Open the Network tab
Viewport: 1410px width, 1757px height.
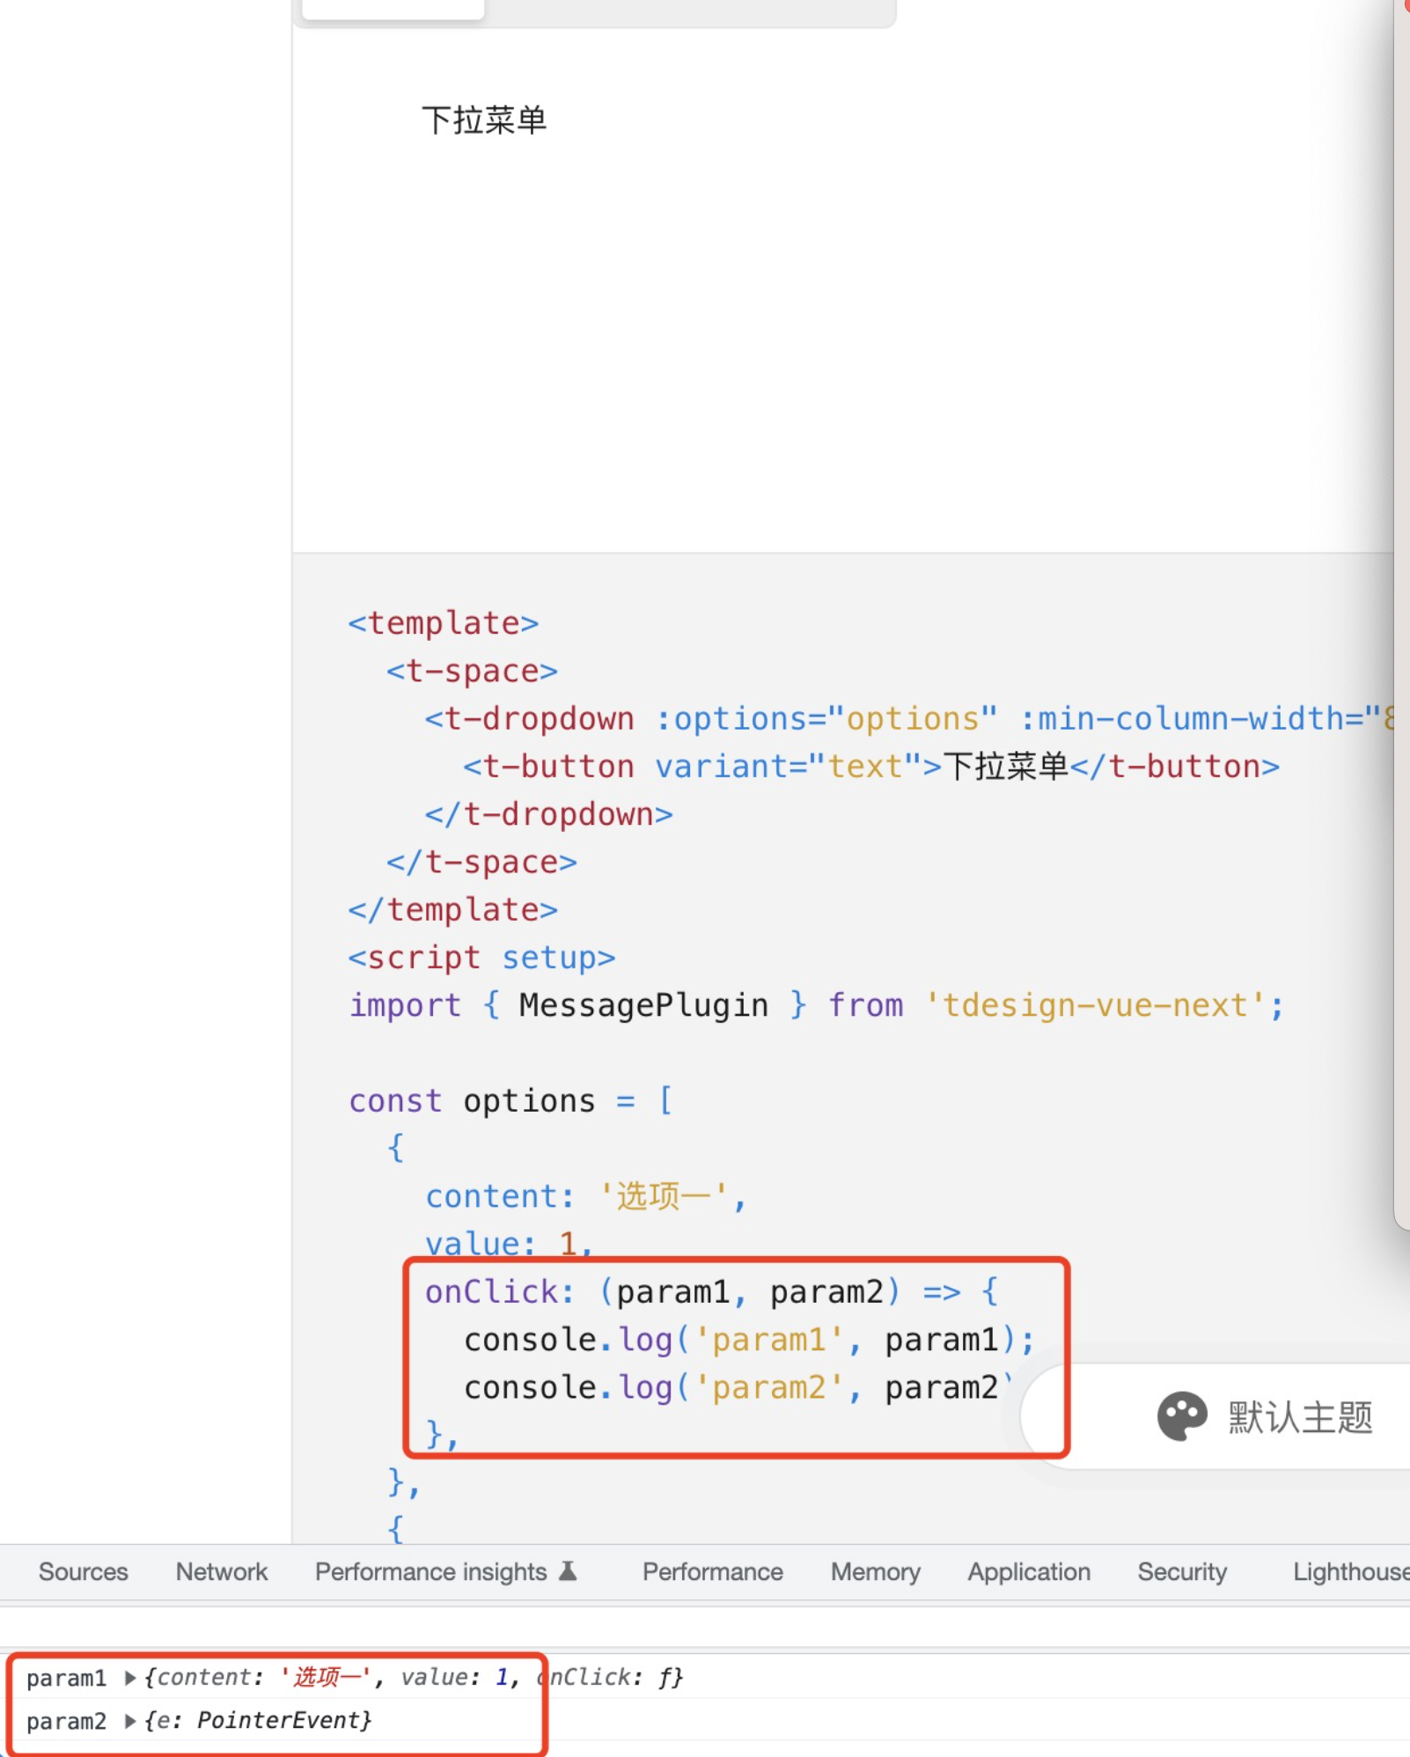pos(220,1570)
